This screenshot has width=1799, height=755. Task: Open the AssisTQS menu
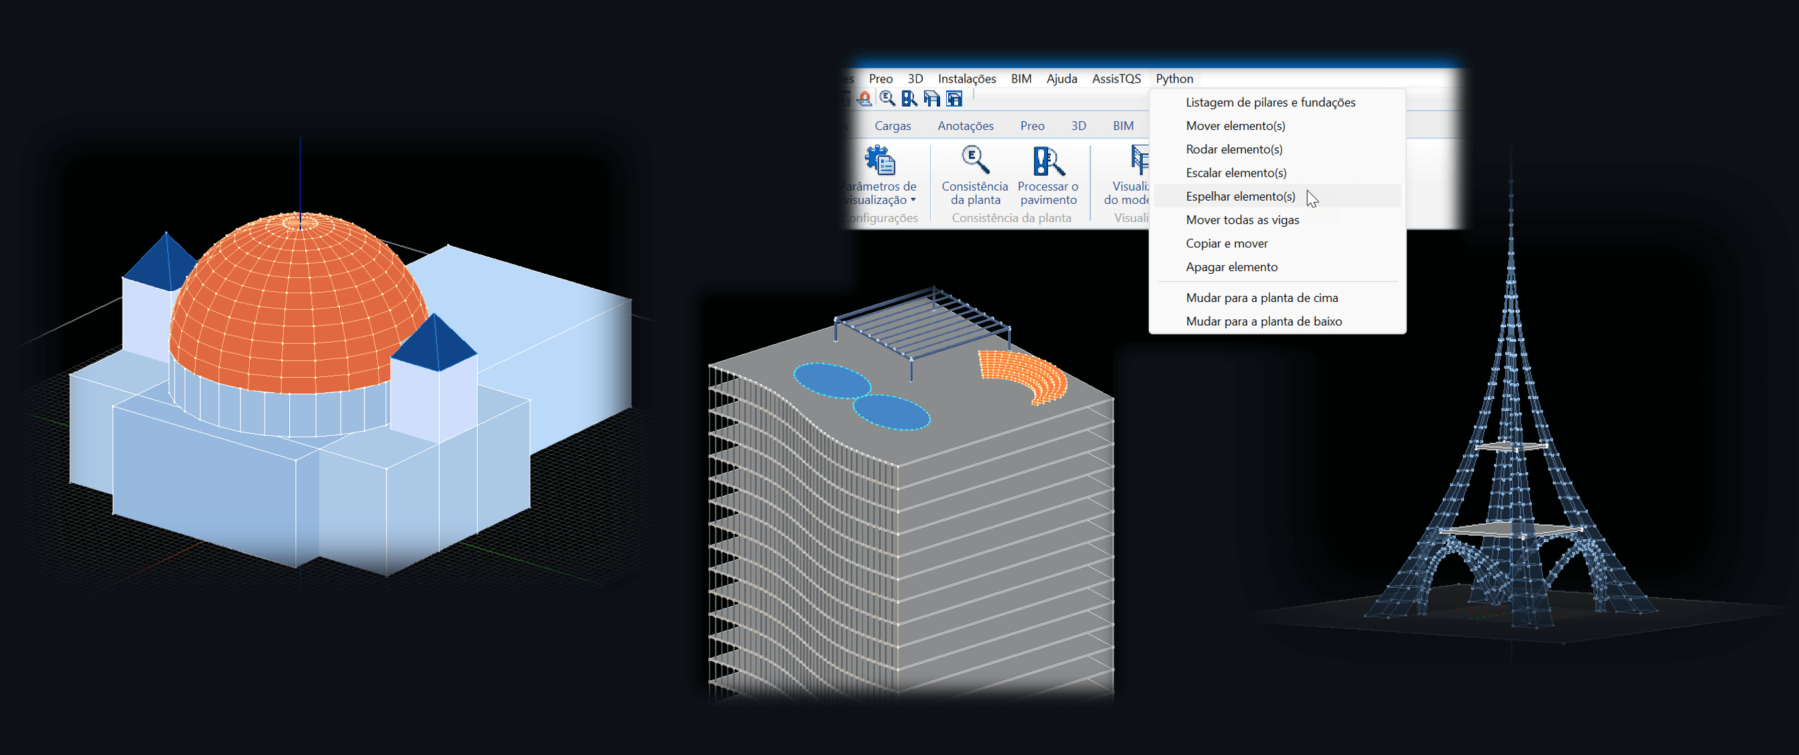pyautogui.click(x=1116, y=79)
